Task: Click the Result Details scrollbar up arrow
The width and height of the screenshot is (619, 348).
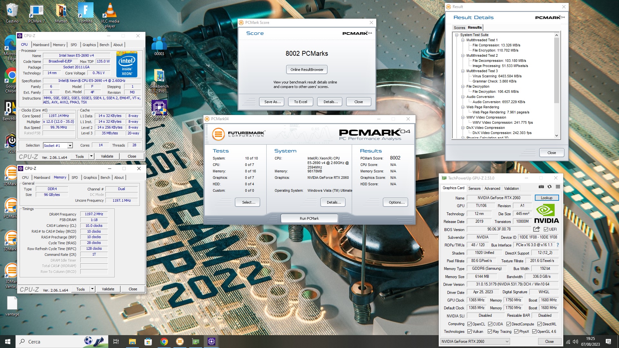Action: pyautogui.click(x=556, y=35)
